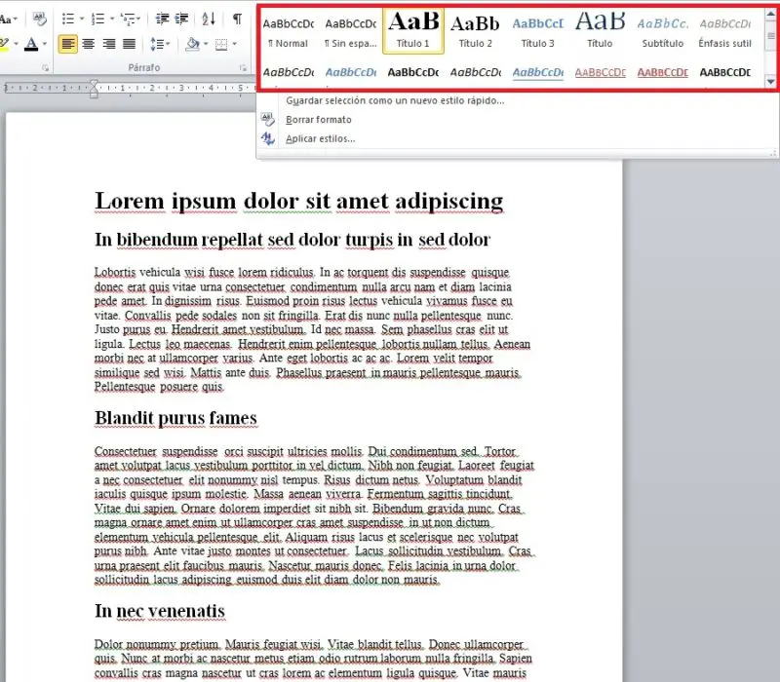Image resolution: width=780 pixels, height=682 pixels.
Task: Apply a numbered list
Action: point(98,19)
